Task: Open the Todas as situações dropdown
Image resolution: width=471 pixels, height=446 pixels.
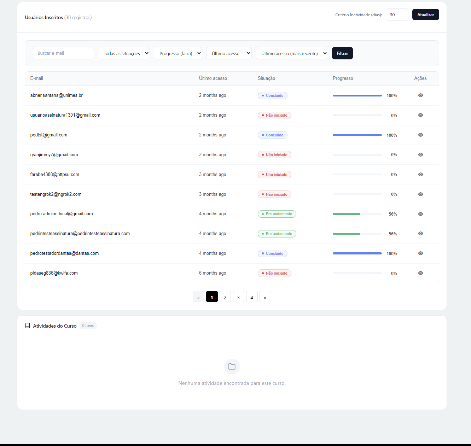Action: click(x=124, y=53)
